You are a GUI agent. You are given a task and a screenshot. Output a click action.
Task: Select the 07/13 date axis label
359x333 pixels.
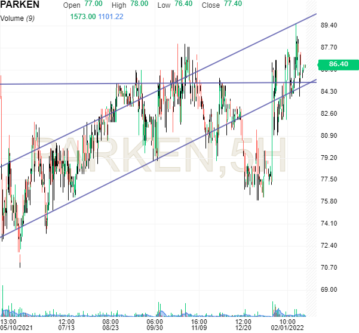tap(66, 327)
